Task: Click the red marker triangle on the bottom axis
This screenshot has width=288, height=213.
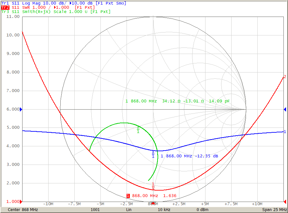Action: (x=153, y=203)
